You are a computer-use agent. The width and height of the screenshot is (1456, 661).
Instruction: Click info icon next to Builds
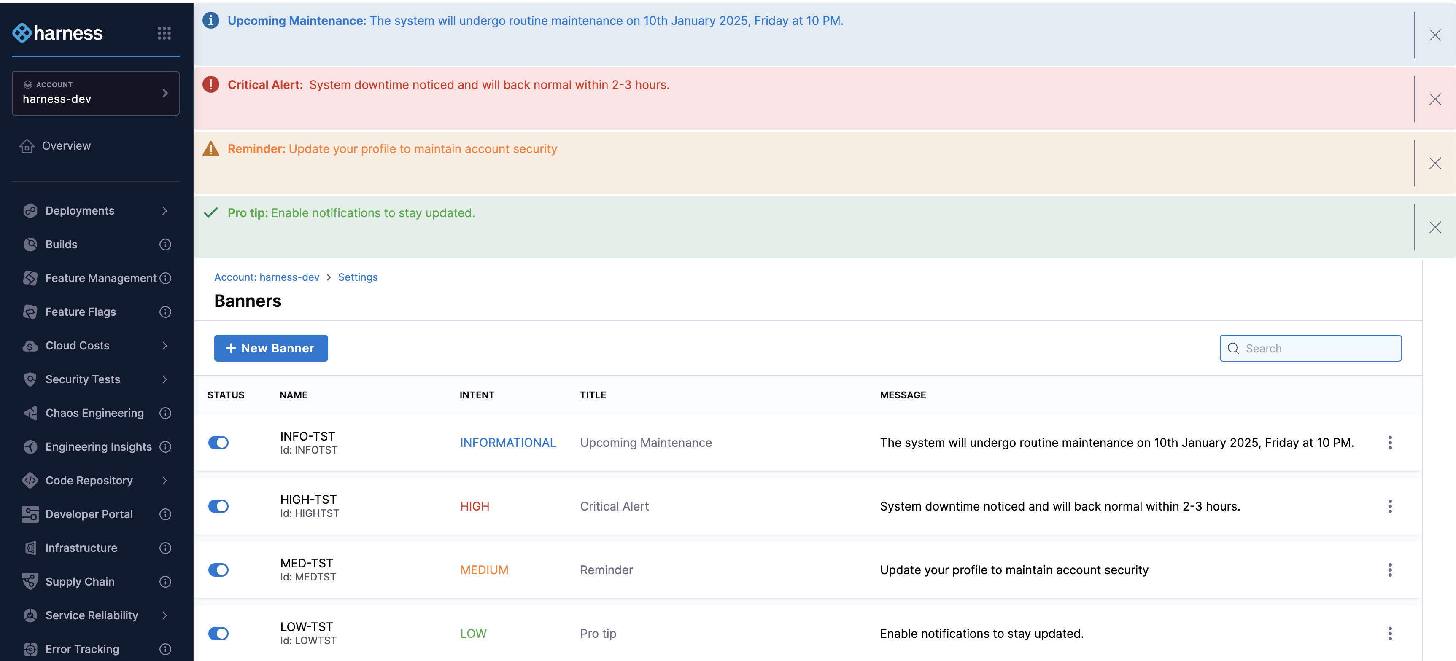point(165,245)
